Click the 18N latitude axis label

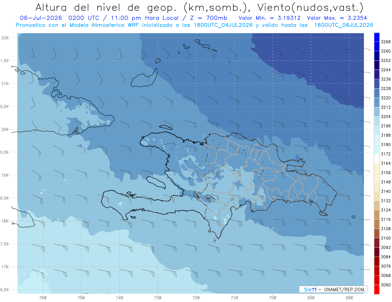(5, 221)
